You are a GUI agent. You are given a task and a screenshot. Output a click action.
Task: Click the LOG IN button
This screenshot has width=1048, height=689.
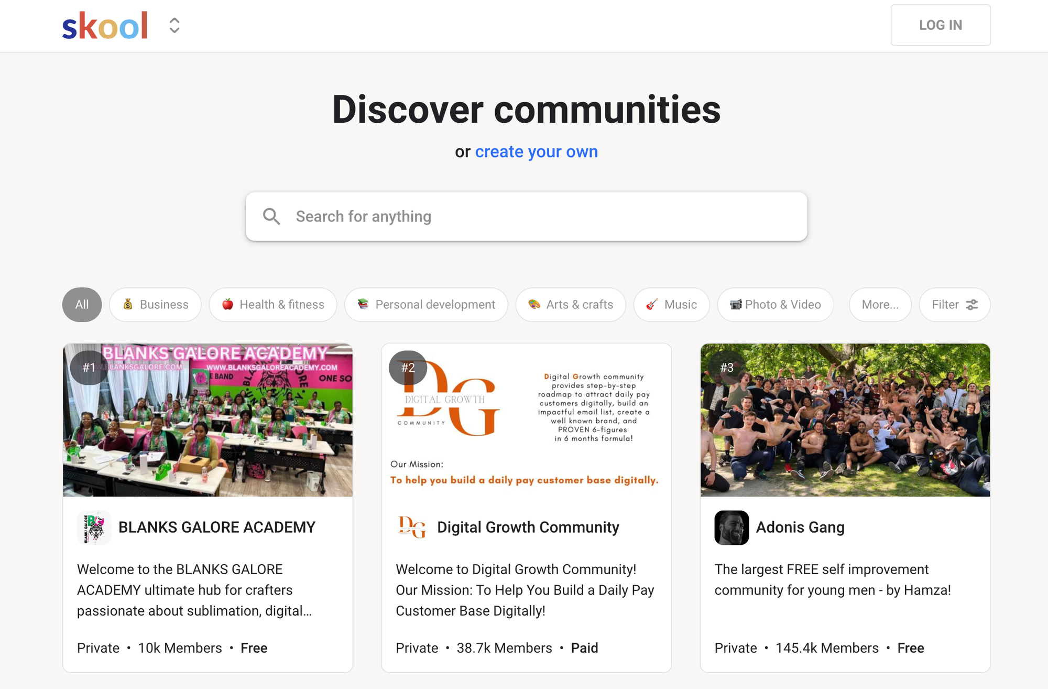point(941,25)
